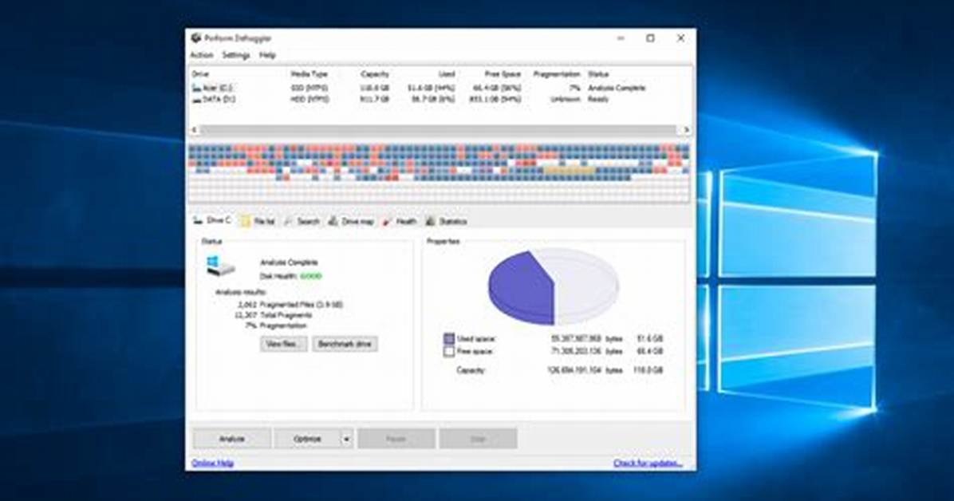954x501 pixels.
Task: Click the Benchmark drive button
Action: pyautogui.click(x=345, y=344)
